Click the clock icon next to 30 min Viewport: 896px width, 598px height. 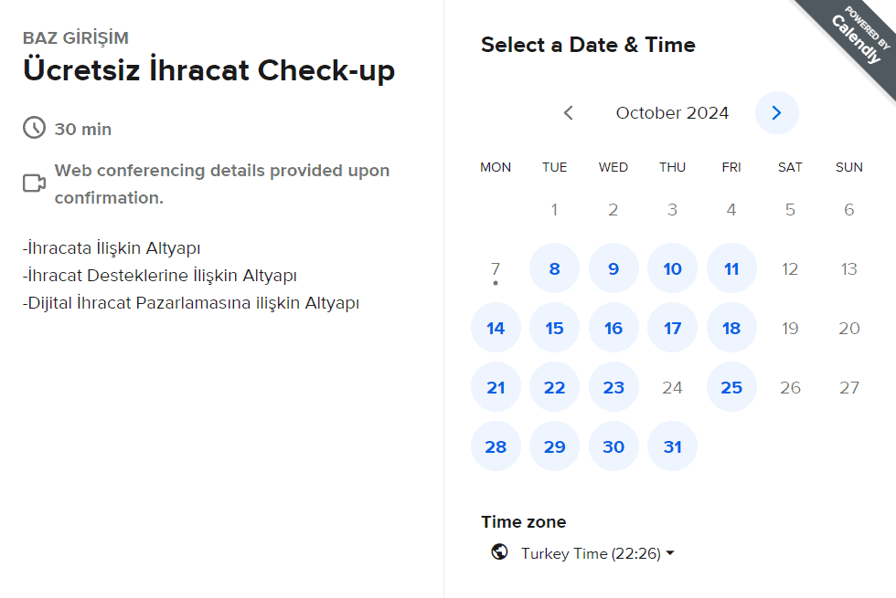[35, 128]
